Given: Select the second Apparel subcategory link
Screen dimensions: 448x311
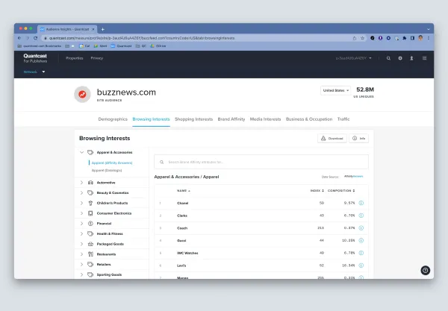Looking at the screenshot, I should [107, 170].
